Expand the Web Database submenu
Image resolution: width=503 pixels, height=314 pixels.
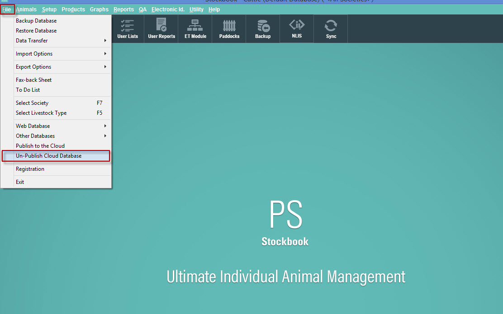56,126
